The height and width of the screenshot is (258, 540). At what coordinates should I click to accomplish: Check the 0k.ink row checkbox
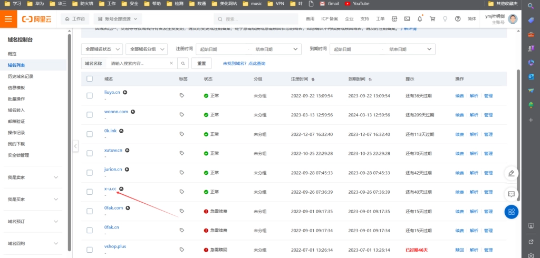point(90,134)
